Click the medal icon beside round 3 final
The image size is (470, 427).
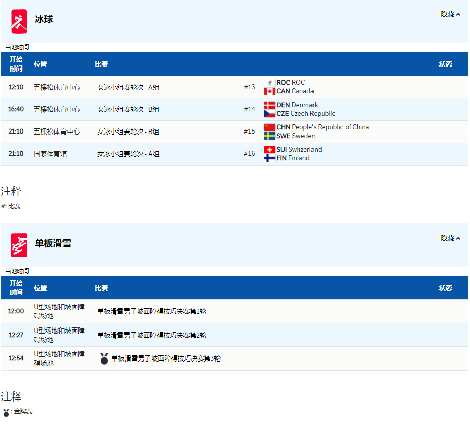104,358
